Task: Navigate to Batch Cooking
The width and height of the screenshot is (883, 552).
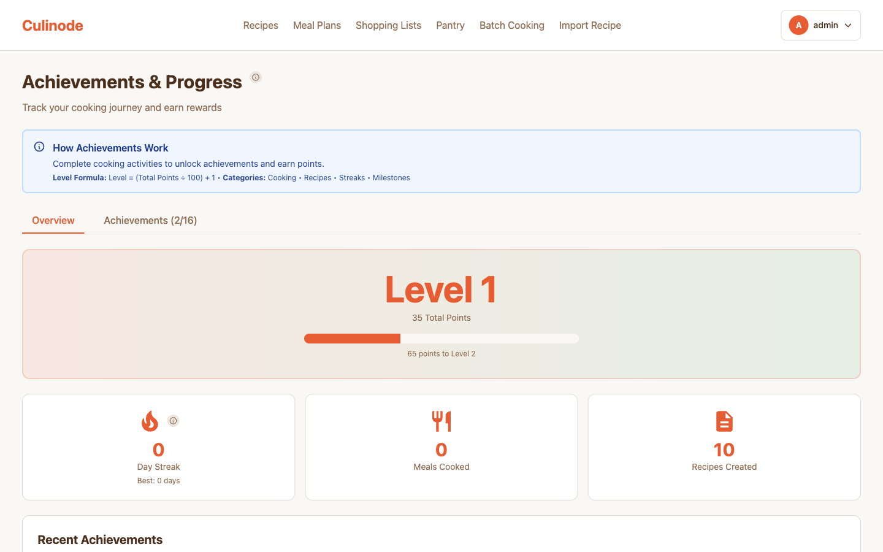Action: (512, 25)
